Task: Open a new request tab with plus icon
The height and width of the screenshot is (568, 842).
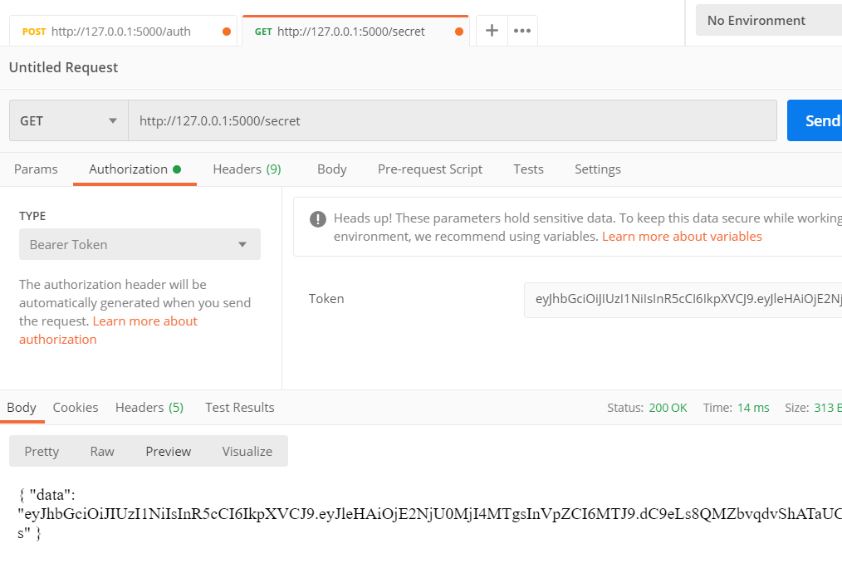Action: [492, 31]
